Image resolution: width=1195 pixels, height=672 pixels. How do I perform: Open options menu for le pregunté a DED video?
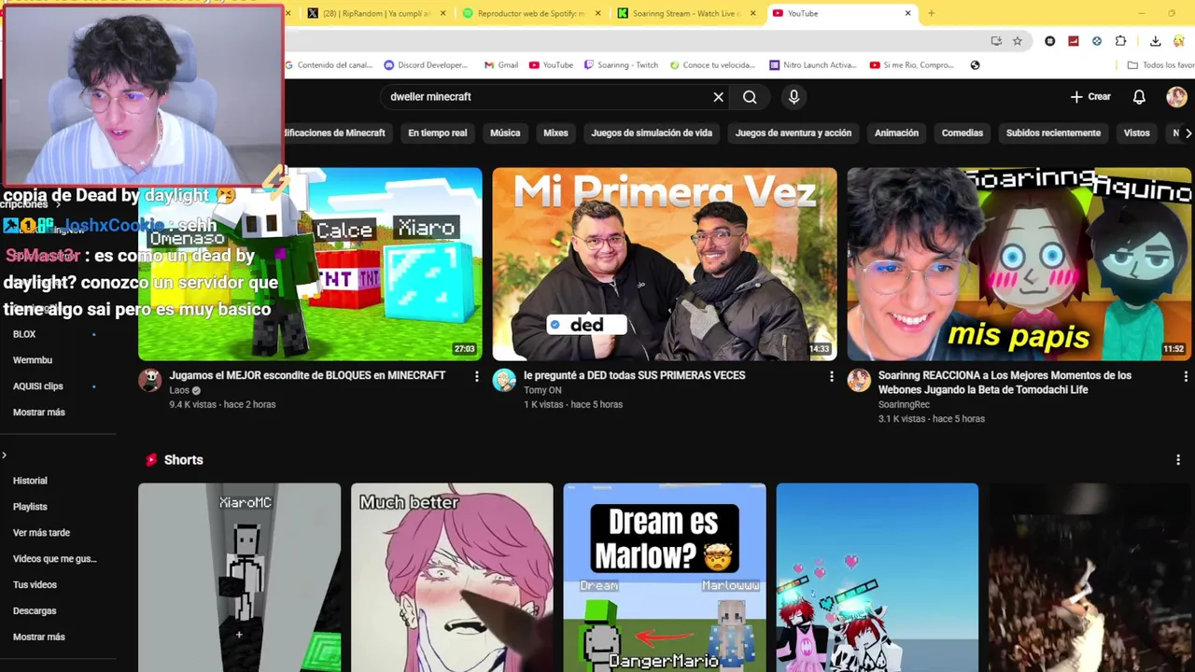pyautogui.click(x=832, y=376)
